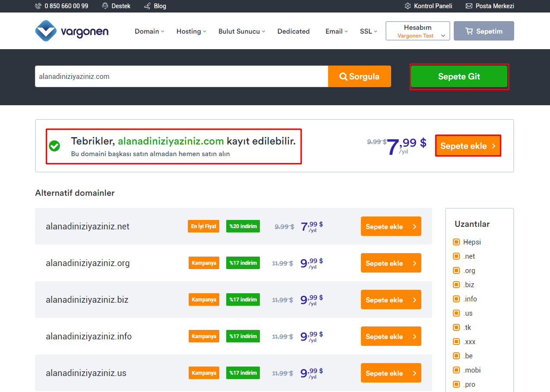Open the Destek link
The width and height of the screenshot is (550, 392).
pos(116,6)
